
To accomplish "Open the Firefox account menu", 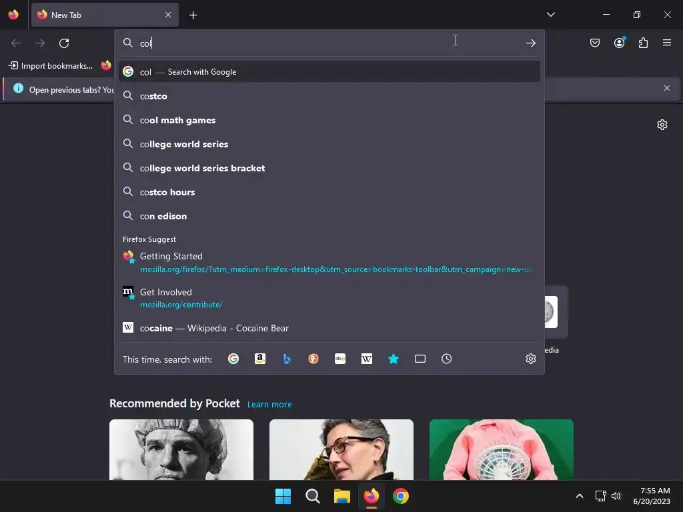I will [x=619, y=43].
